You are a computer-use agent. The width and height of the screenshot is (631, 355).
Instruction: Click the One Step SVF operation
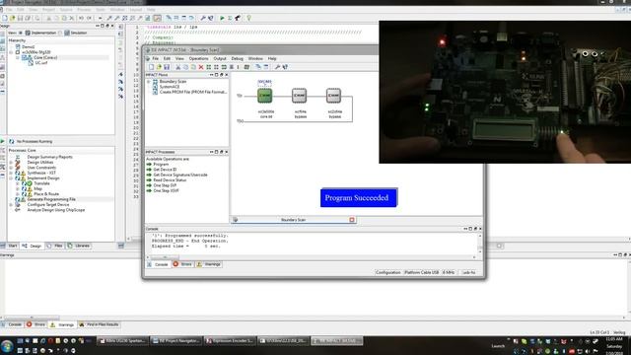pos(165,185)
